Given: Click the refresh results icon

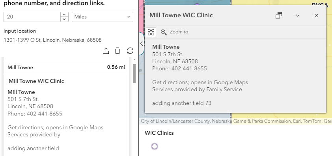Looking at the screenshot, I should pos(130,51).
